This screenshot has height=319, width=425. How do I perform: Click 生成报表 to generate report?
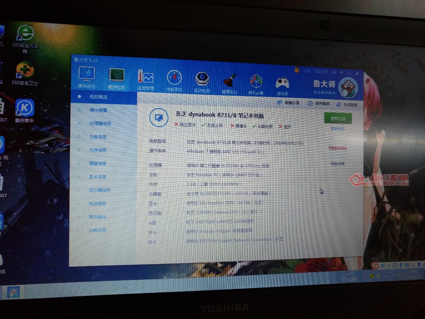coord(347,105)
